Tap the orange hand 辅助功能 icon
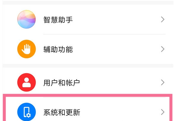Viewport: 177px width, 121px height. pyautogui.click(x=26, y=49)
